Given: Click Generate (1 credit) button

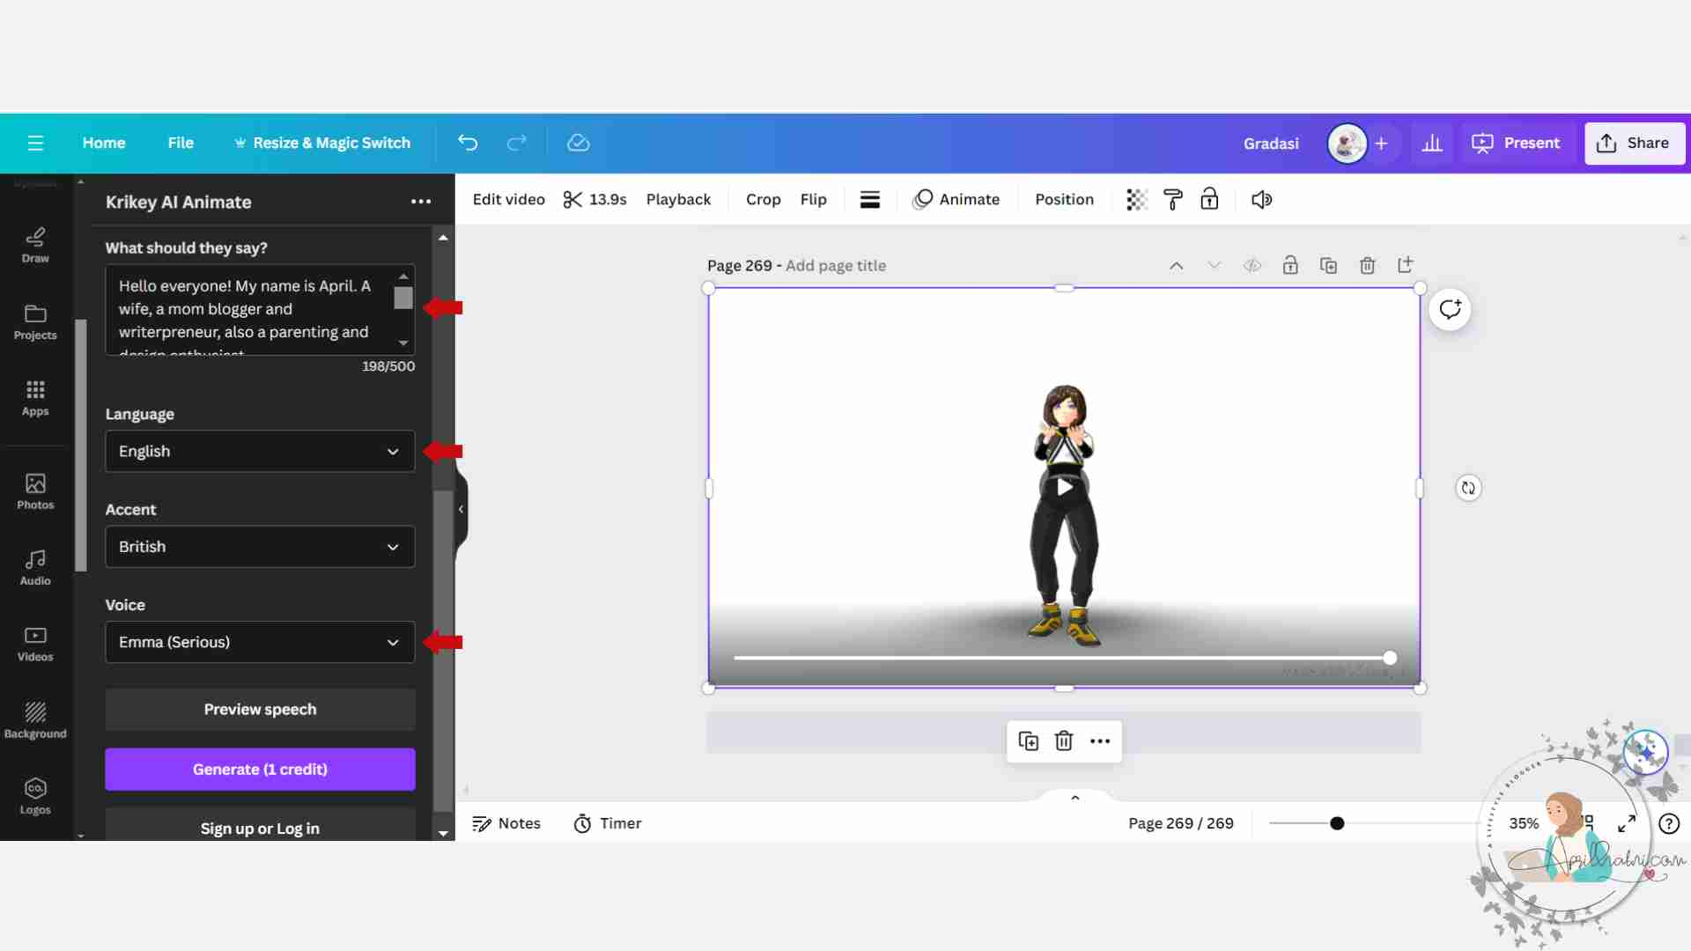Looking at the screenshot, I should pyautogui.click(x=260, y=769).
